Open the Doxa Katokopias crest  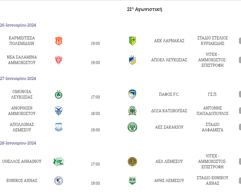click(132, 111)
